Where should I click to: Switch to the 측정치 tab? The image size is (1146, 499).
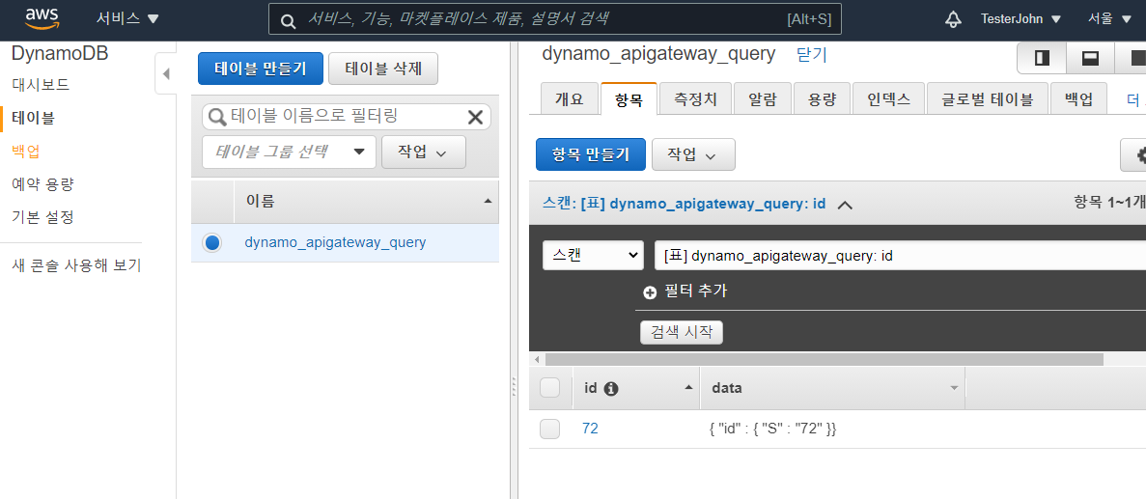(694, 99)
